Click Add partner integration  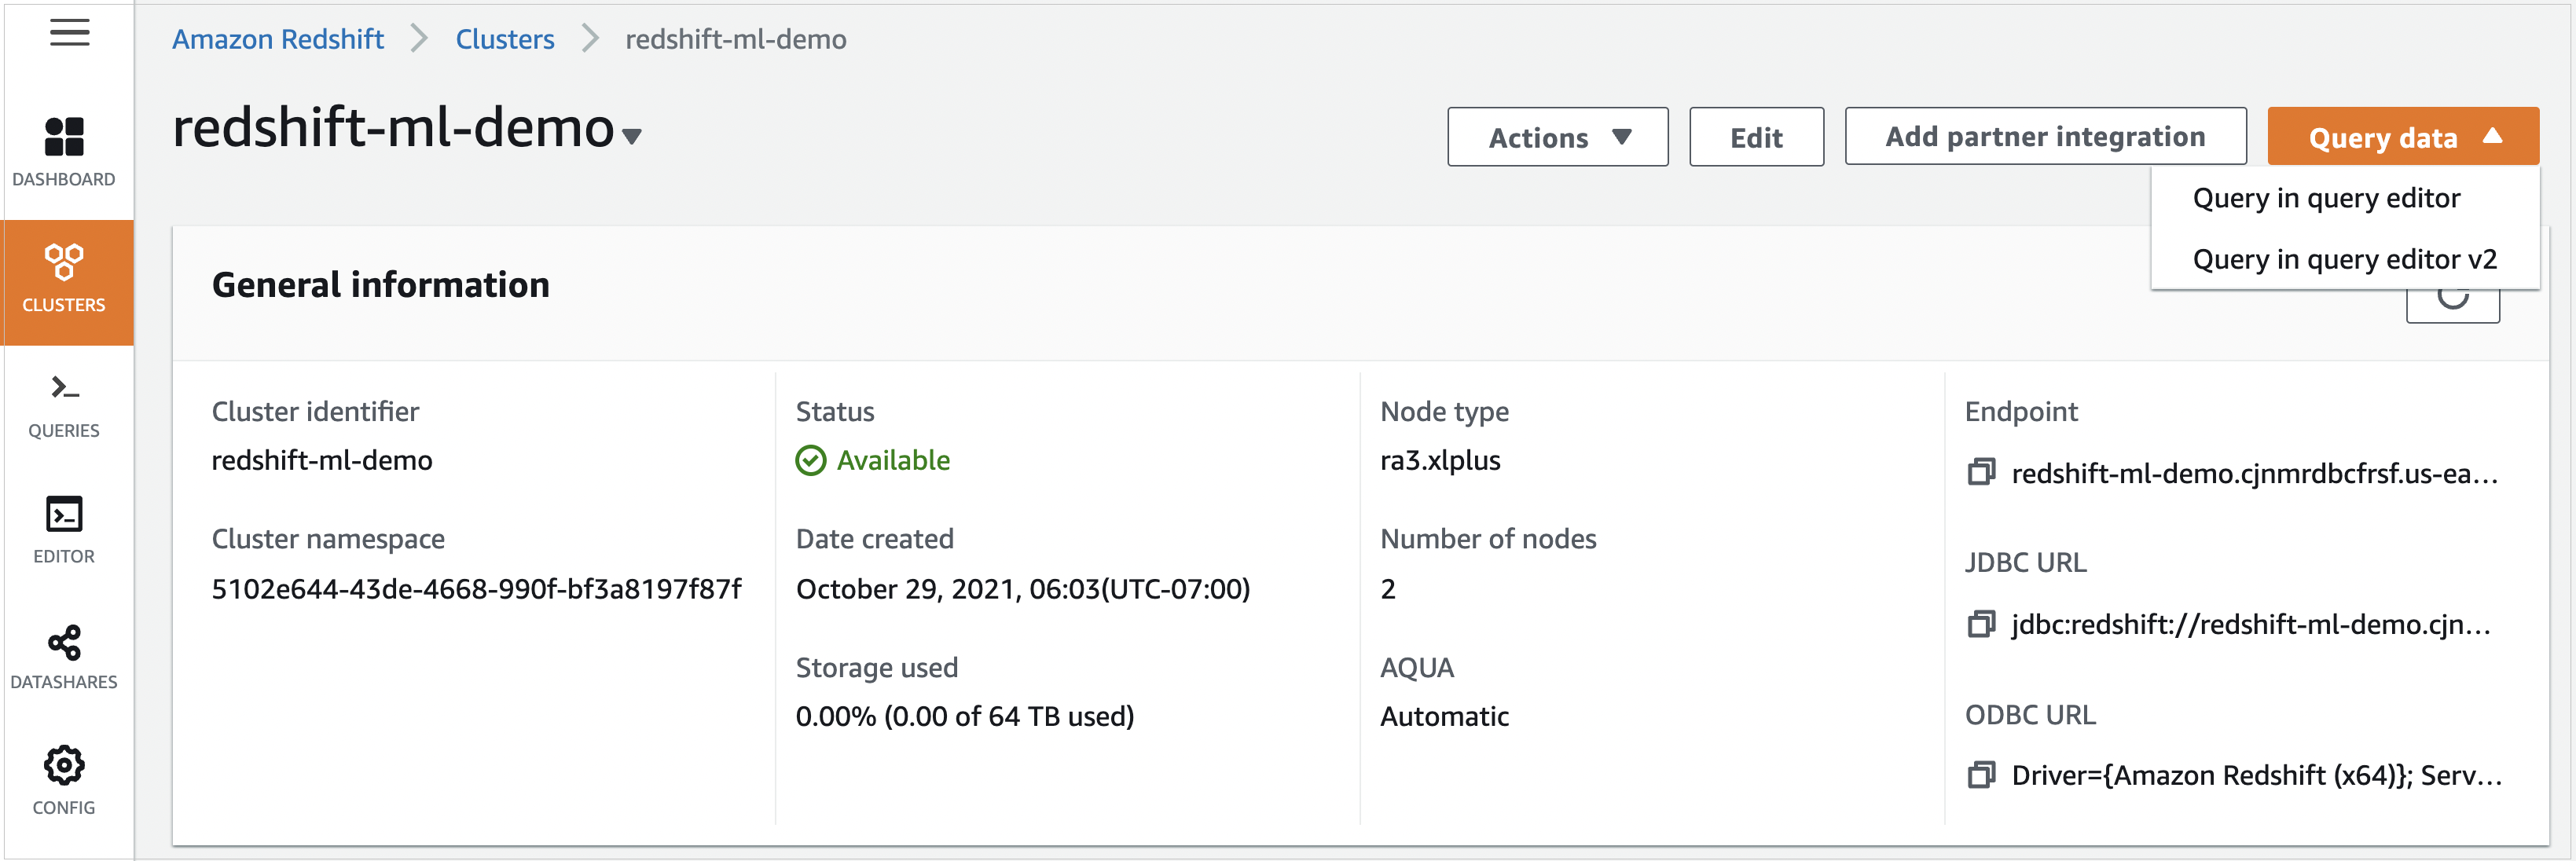coord(2045,136)
